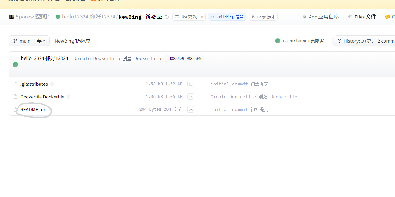The height and width of the screenshot is (197, 395).
Task: Open the Dockerfile file
Action: point(42,97)
